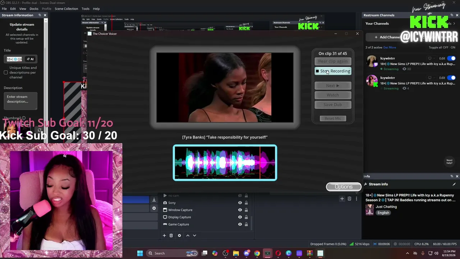
Task: Move selected source down
Action: [194, 236]
